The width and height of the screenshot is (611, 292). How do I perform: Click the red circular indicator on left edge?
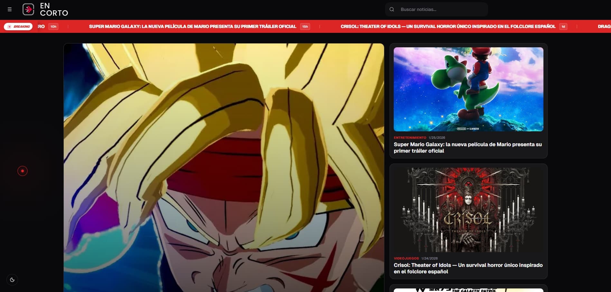tap(23, 171)
